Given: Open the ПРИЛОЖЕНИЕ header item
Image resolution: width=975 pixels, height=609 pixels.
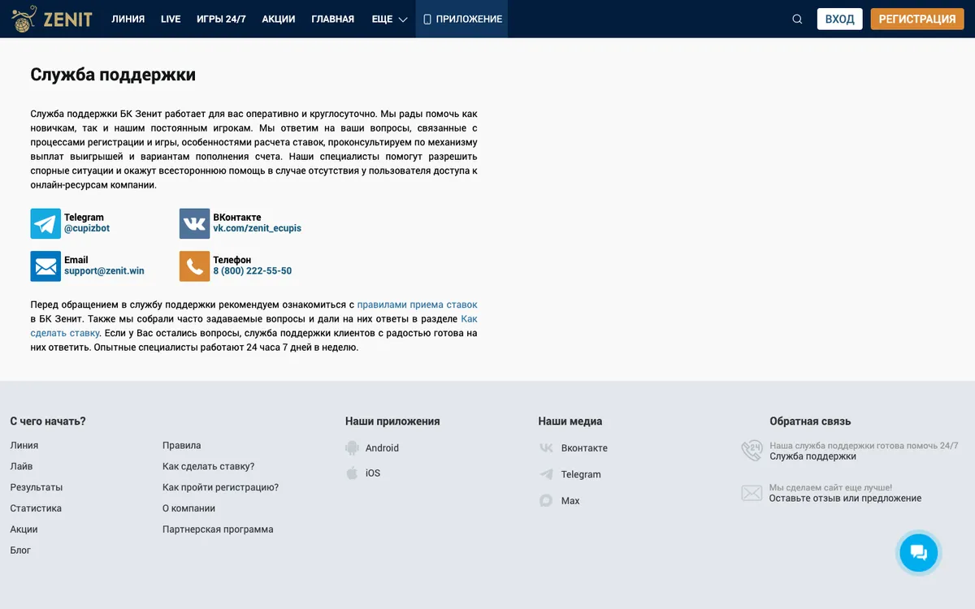Looking at the screenshot, I should tap(461, 19).
